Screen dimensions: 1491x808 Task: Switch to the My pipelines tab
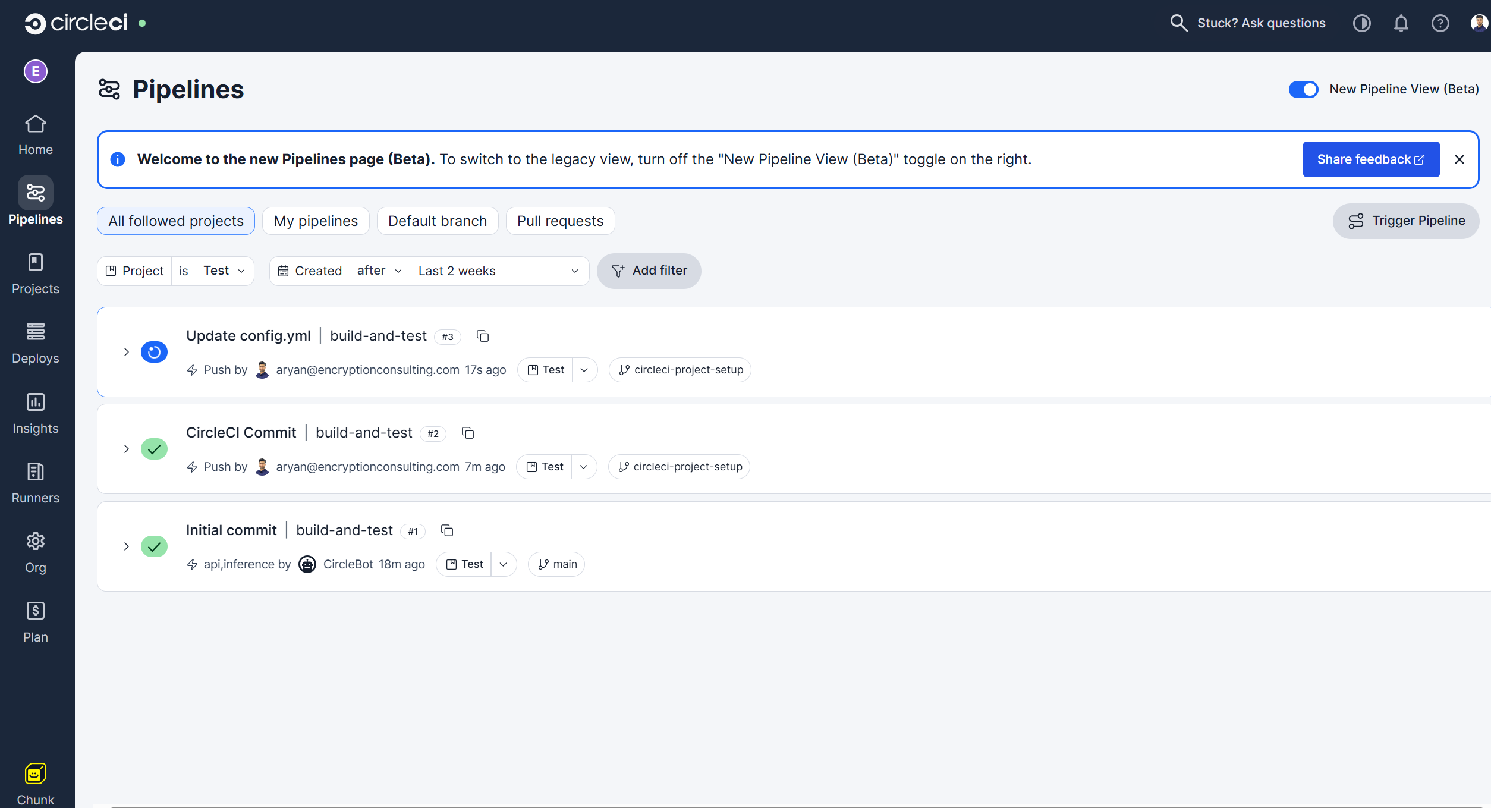pyautogui.click(x=316, y=221)
